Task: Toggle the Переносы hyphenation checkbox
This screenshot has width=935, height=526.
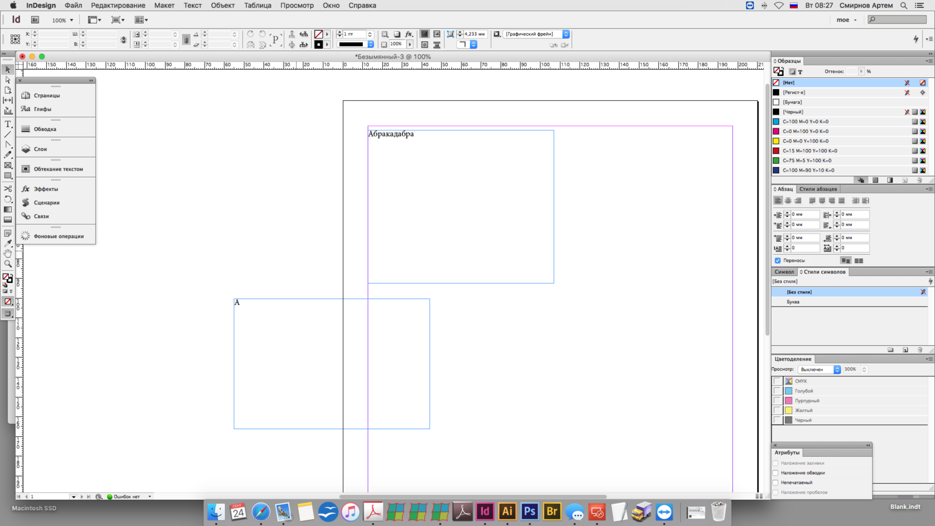Action: point(778,261)
